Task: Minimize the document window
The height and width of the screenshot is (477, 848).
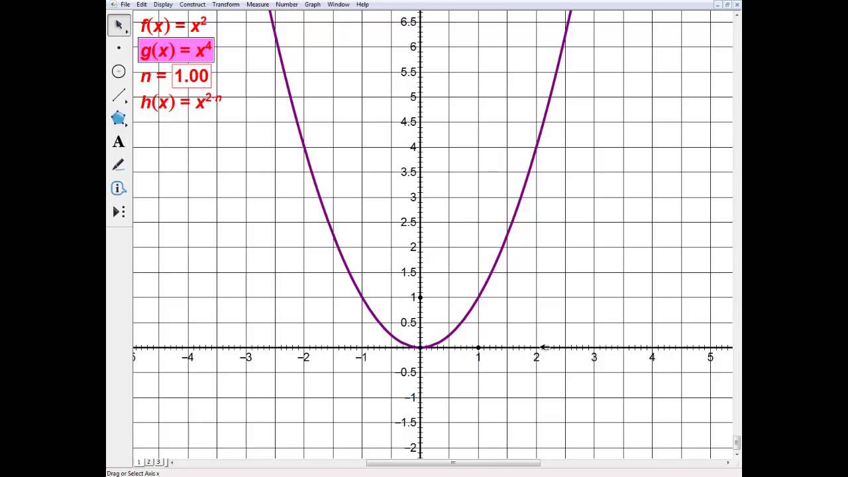Action: [717, 4]
